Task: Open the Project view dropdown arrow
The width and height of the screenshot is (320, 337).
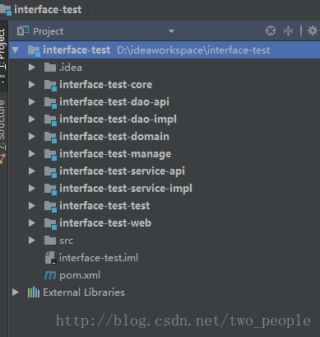Action: [171, 31]
